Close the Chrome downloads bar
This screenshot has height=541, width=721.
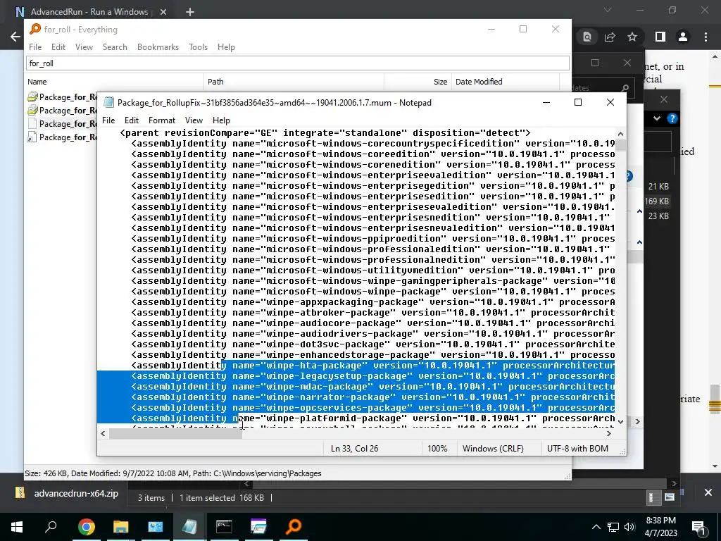tap(708, 492)
